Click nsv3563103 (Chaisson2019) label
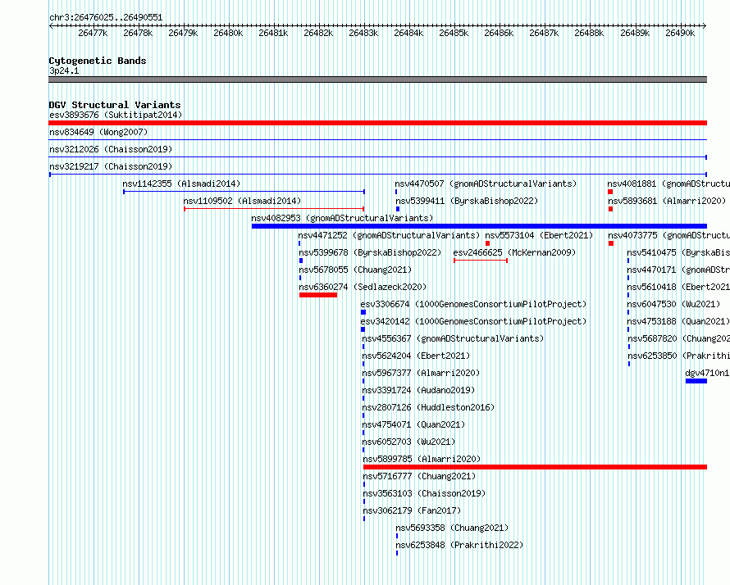 tap(424, 493)
